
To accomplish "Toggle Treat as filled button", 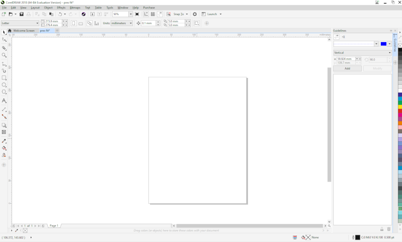I will point(197,23).
